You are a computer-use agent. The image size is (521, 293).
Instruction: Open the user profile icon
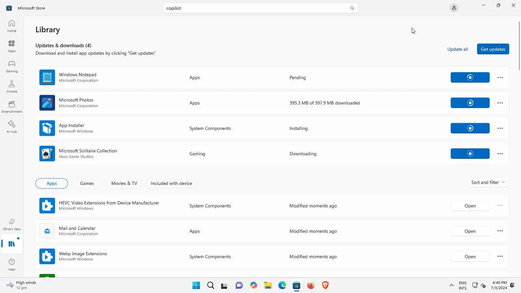pos(454,8)
